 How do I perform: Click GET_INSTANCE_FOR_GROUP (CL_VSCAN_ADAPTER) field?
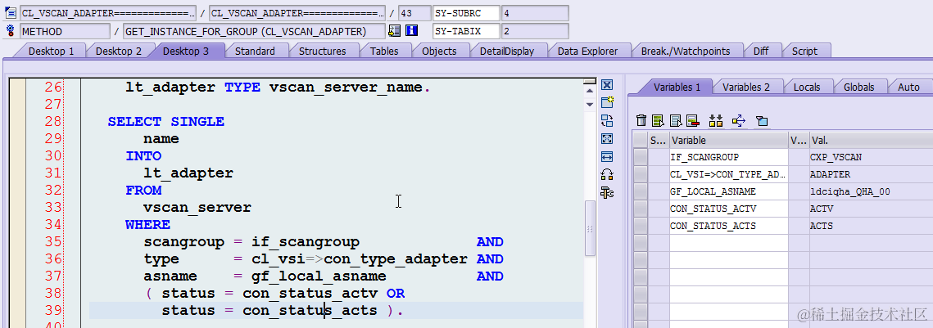(x=253, y=31)
